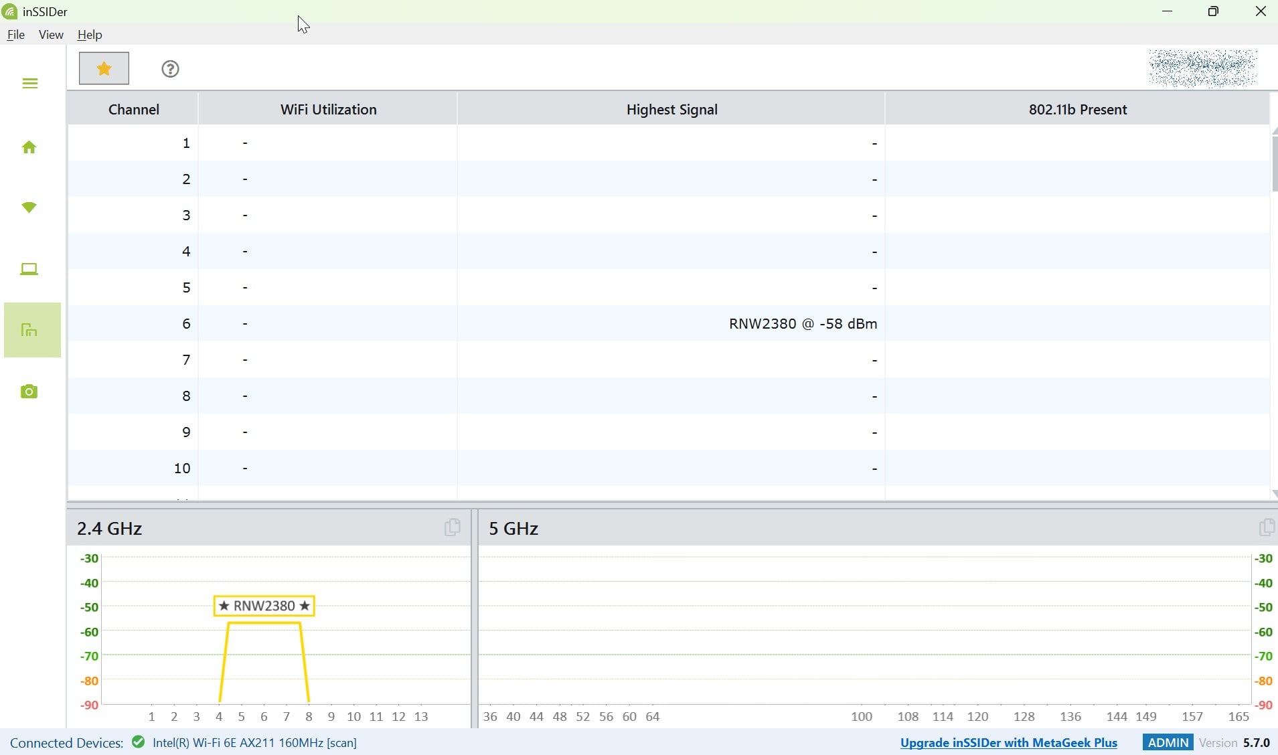This screenshot has height=755, width=1278.
Task: Select the RNW2380 label in 2.4 GHz graph
Action: (x=264, y=606)
